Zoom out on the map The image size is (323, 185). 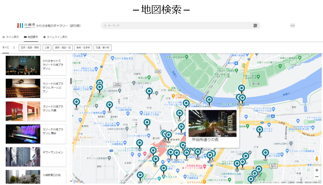click(317, 177)
